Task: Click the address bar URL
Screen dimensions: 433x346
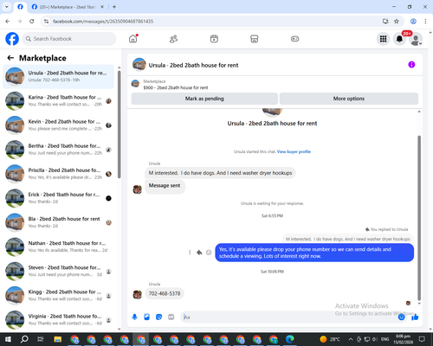Action: tap(103, 22)
